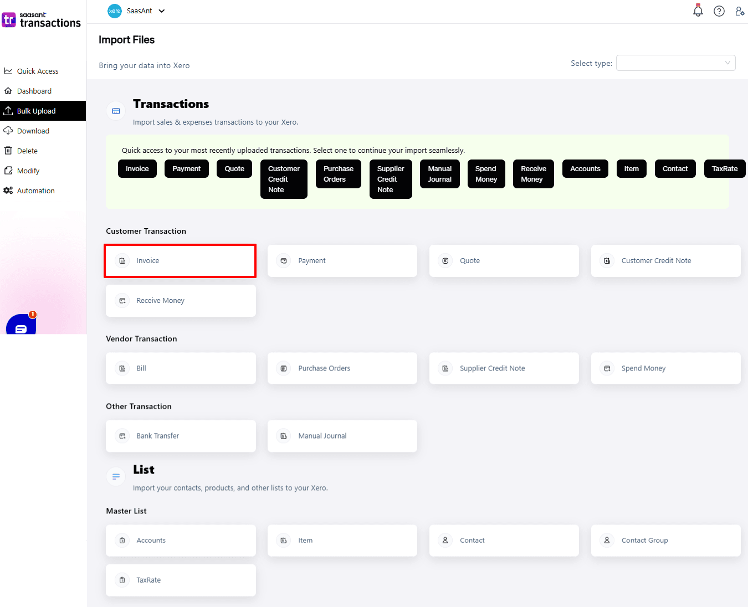
Task: Expand the SaasAnt company chevron
Action: 161,11
